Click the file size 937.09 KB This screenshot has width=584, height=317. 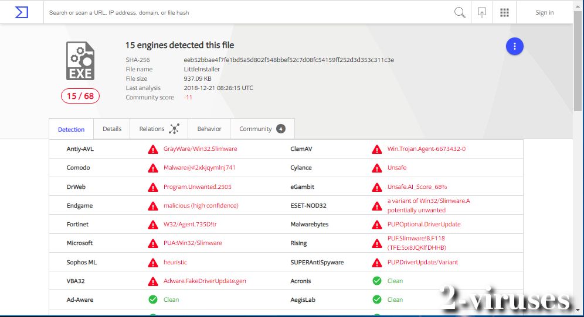pos(198,78)
